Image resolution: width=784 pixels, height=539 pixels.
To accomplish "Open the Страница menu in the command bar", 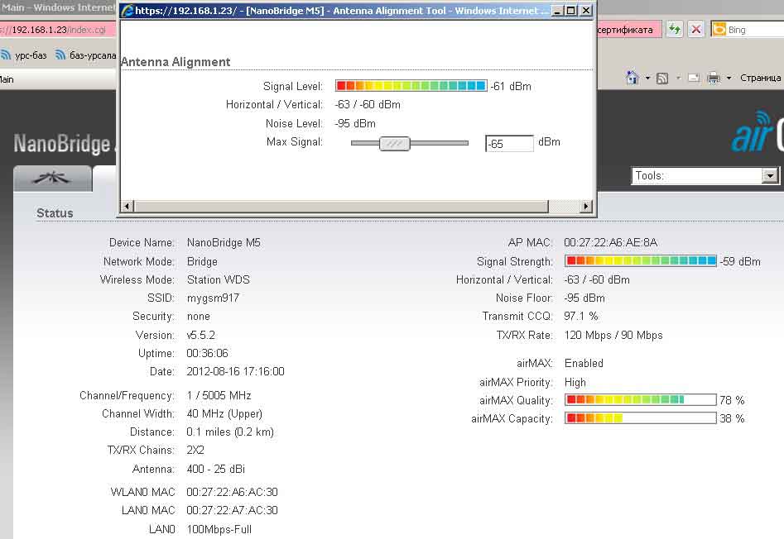I will pyautogui.click(x=760, y=78).
